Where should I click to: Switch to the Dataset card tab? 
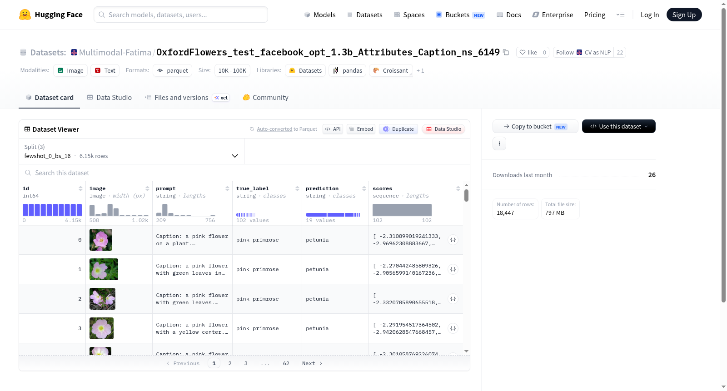50,98
